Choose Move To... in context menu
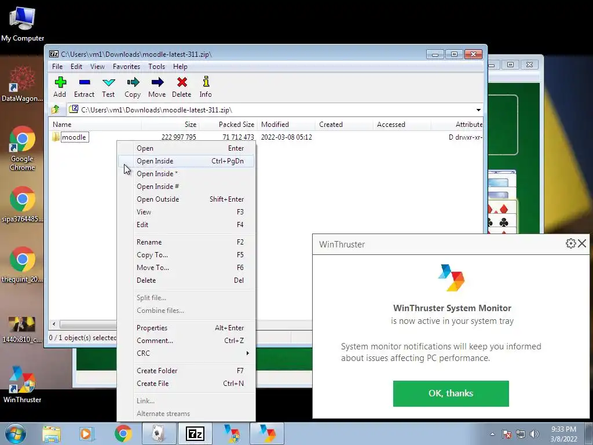Viewport: 593px width, 445px height. [x=186, y=268]
